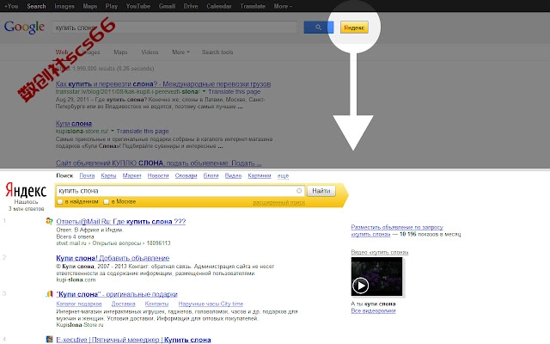The image size is (550, 344).
Task: Open Google result 'Сайт объявлений КУПЛЮ СЛОНА'
Action: pos(158,163)
